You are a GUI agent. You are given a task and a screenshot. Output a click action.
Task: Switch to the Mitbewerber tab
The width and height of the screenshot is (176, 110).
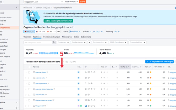[67, 37]
